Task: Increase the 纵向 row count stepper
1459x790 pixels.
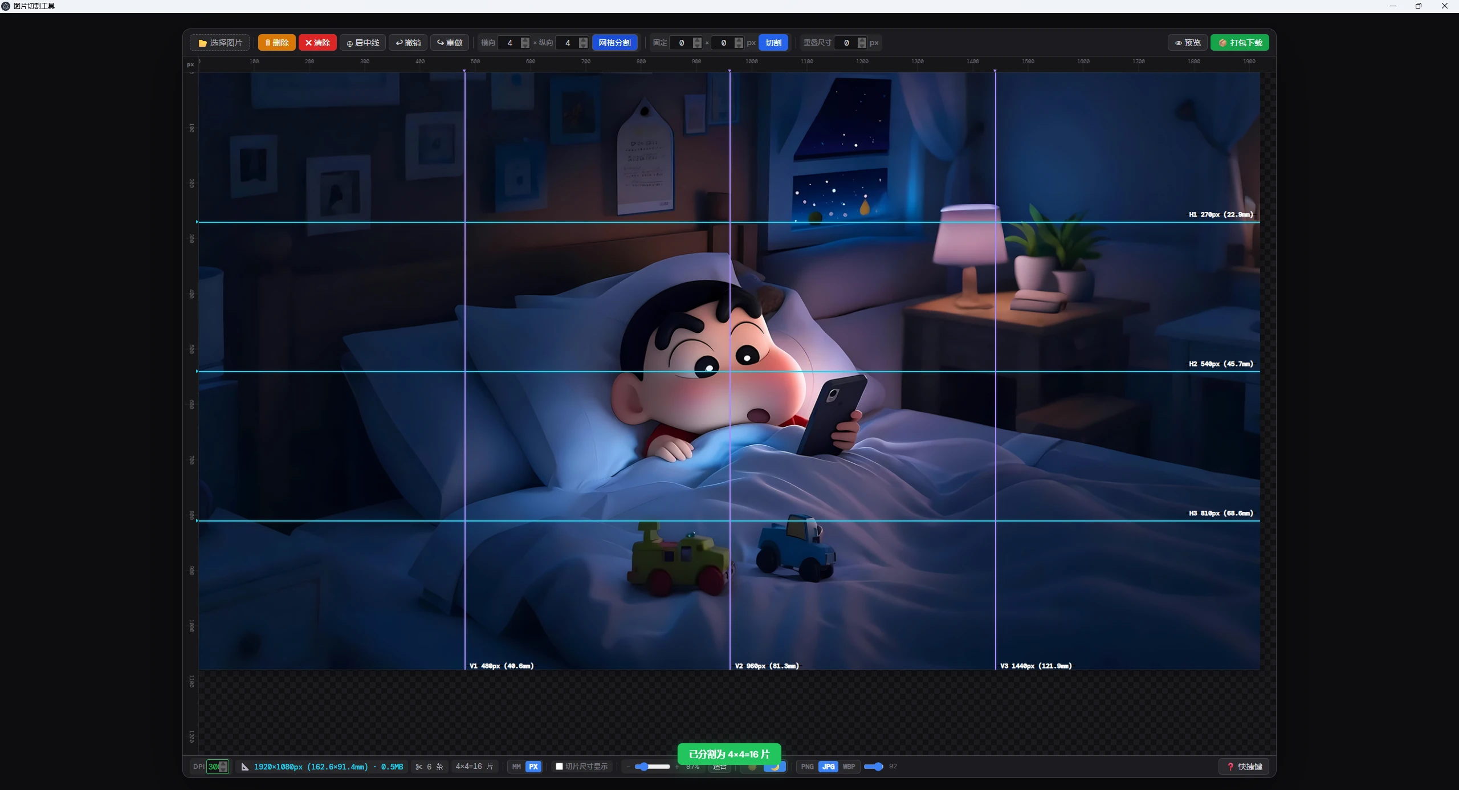Action: (583, 40)
